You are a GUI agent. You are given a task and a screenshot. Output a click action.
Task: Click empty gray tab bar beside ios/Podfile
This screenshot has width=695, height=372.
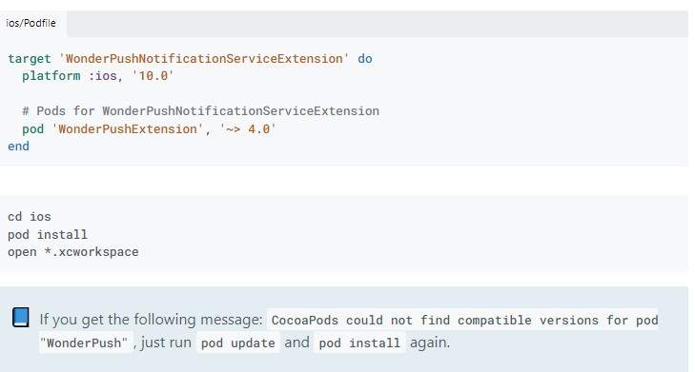378,24
